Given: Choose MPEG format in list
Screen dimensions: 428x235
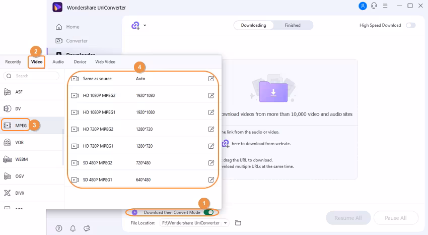Looking at the screenshot, I should point(32,126).
